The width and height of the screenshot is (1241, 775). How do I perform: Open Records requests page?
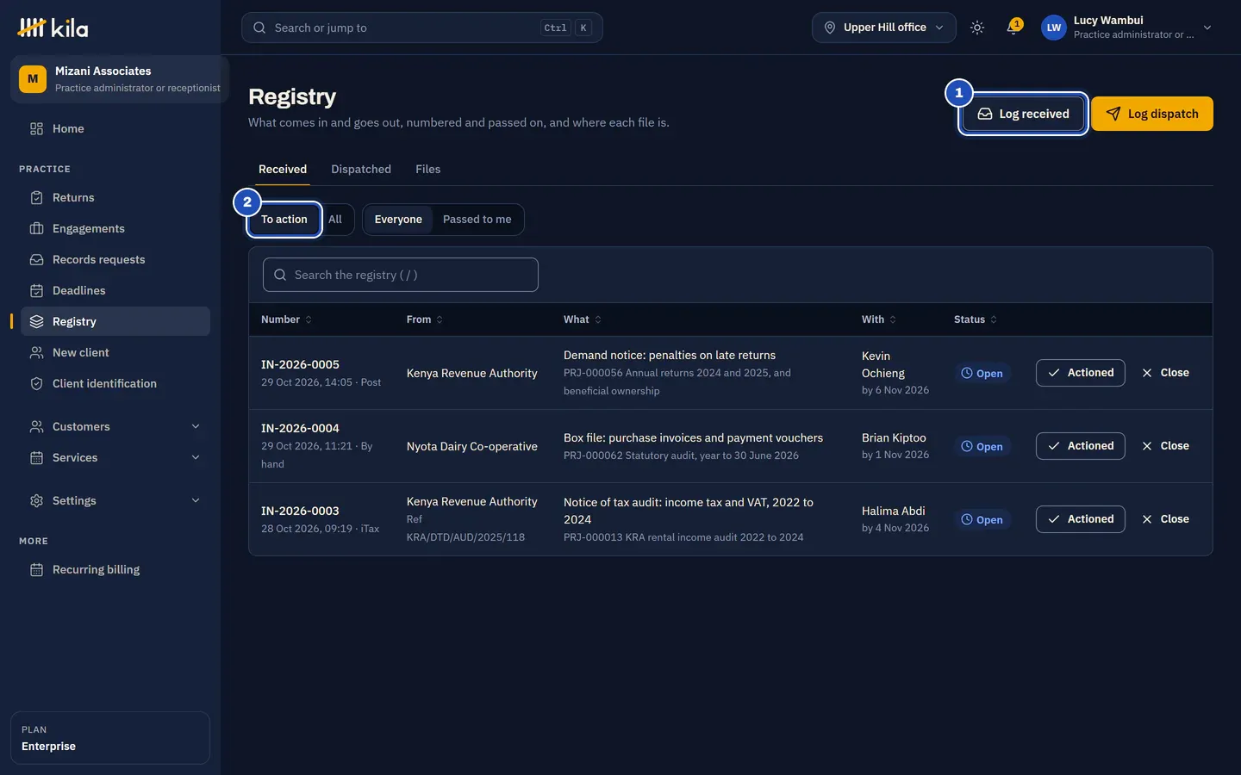pos(115,260)
